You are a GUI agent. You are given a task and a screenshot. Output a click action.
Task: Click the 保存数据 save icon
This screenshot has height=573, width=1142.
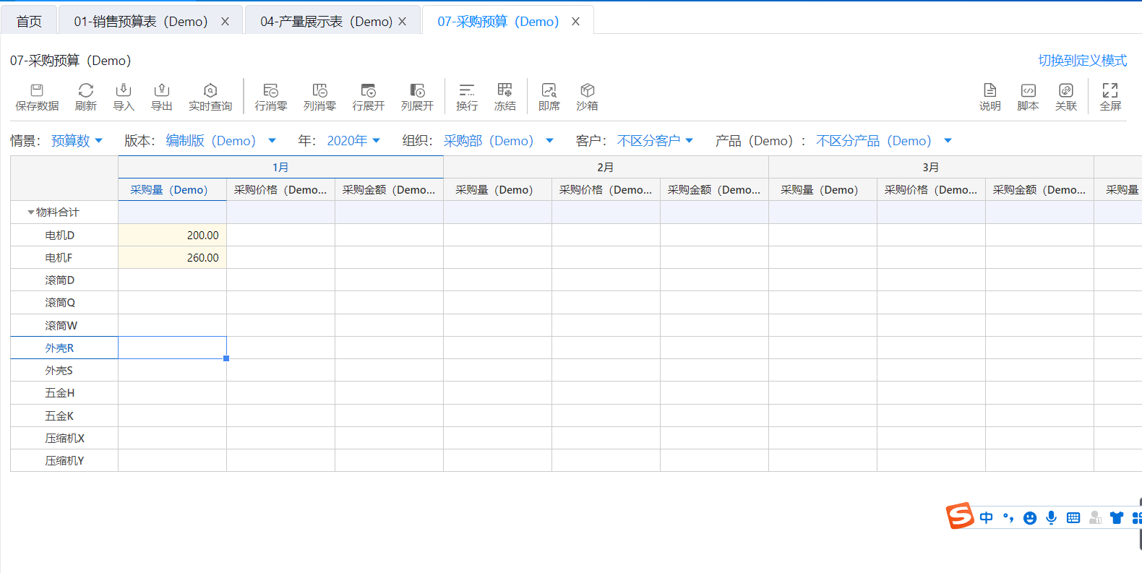click(37, 97)
